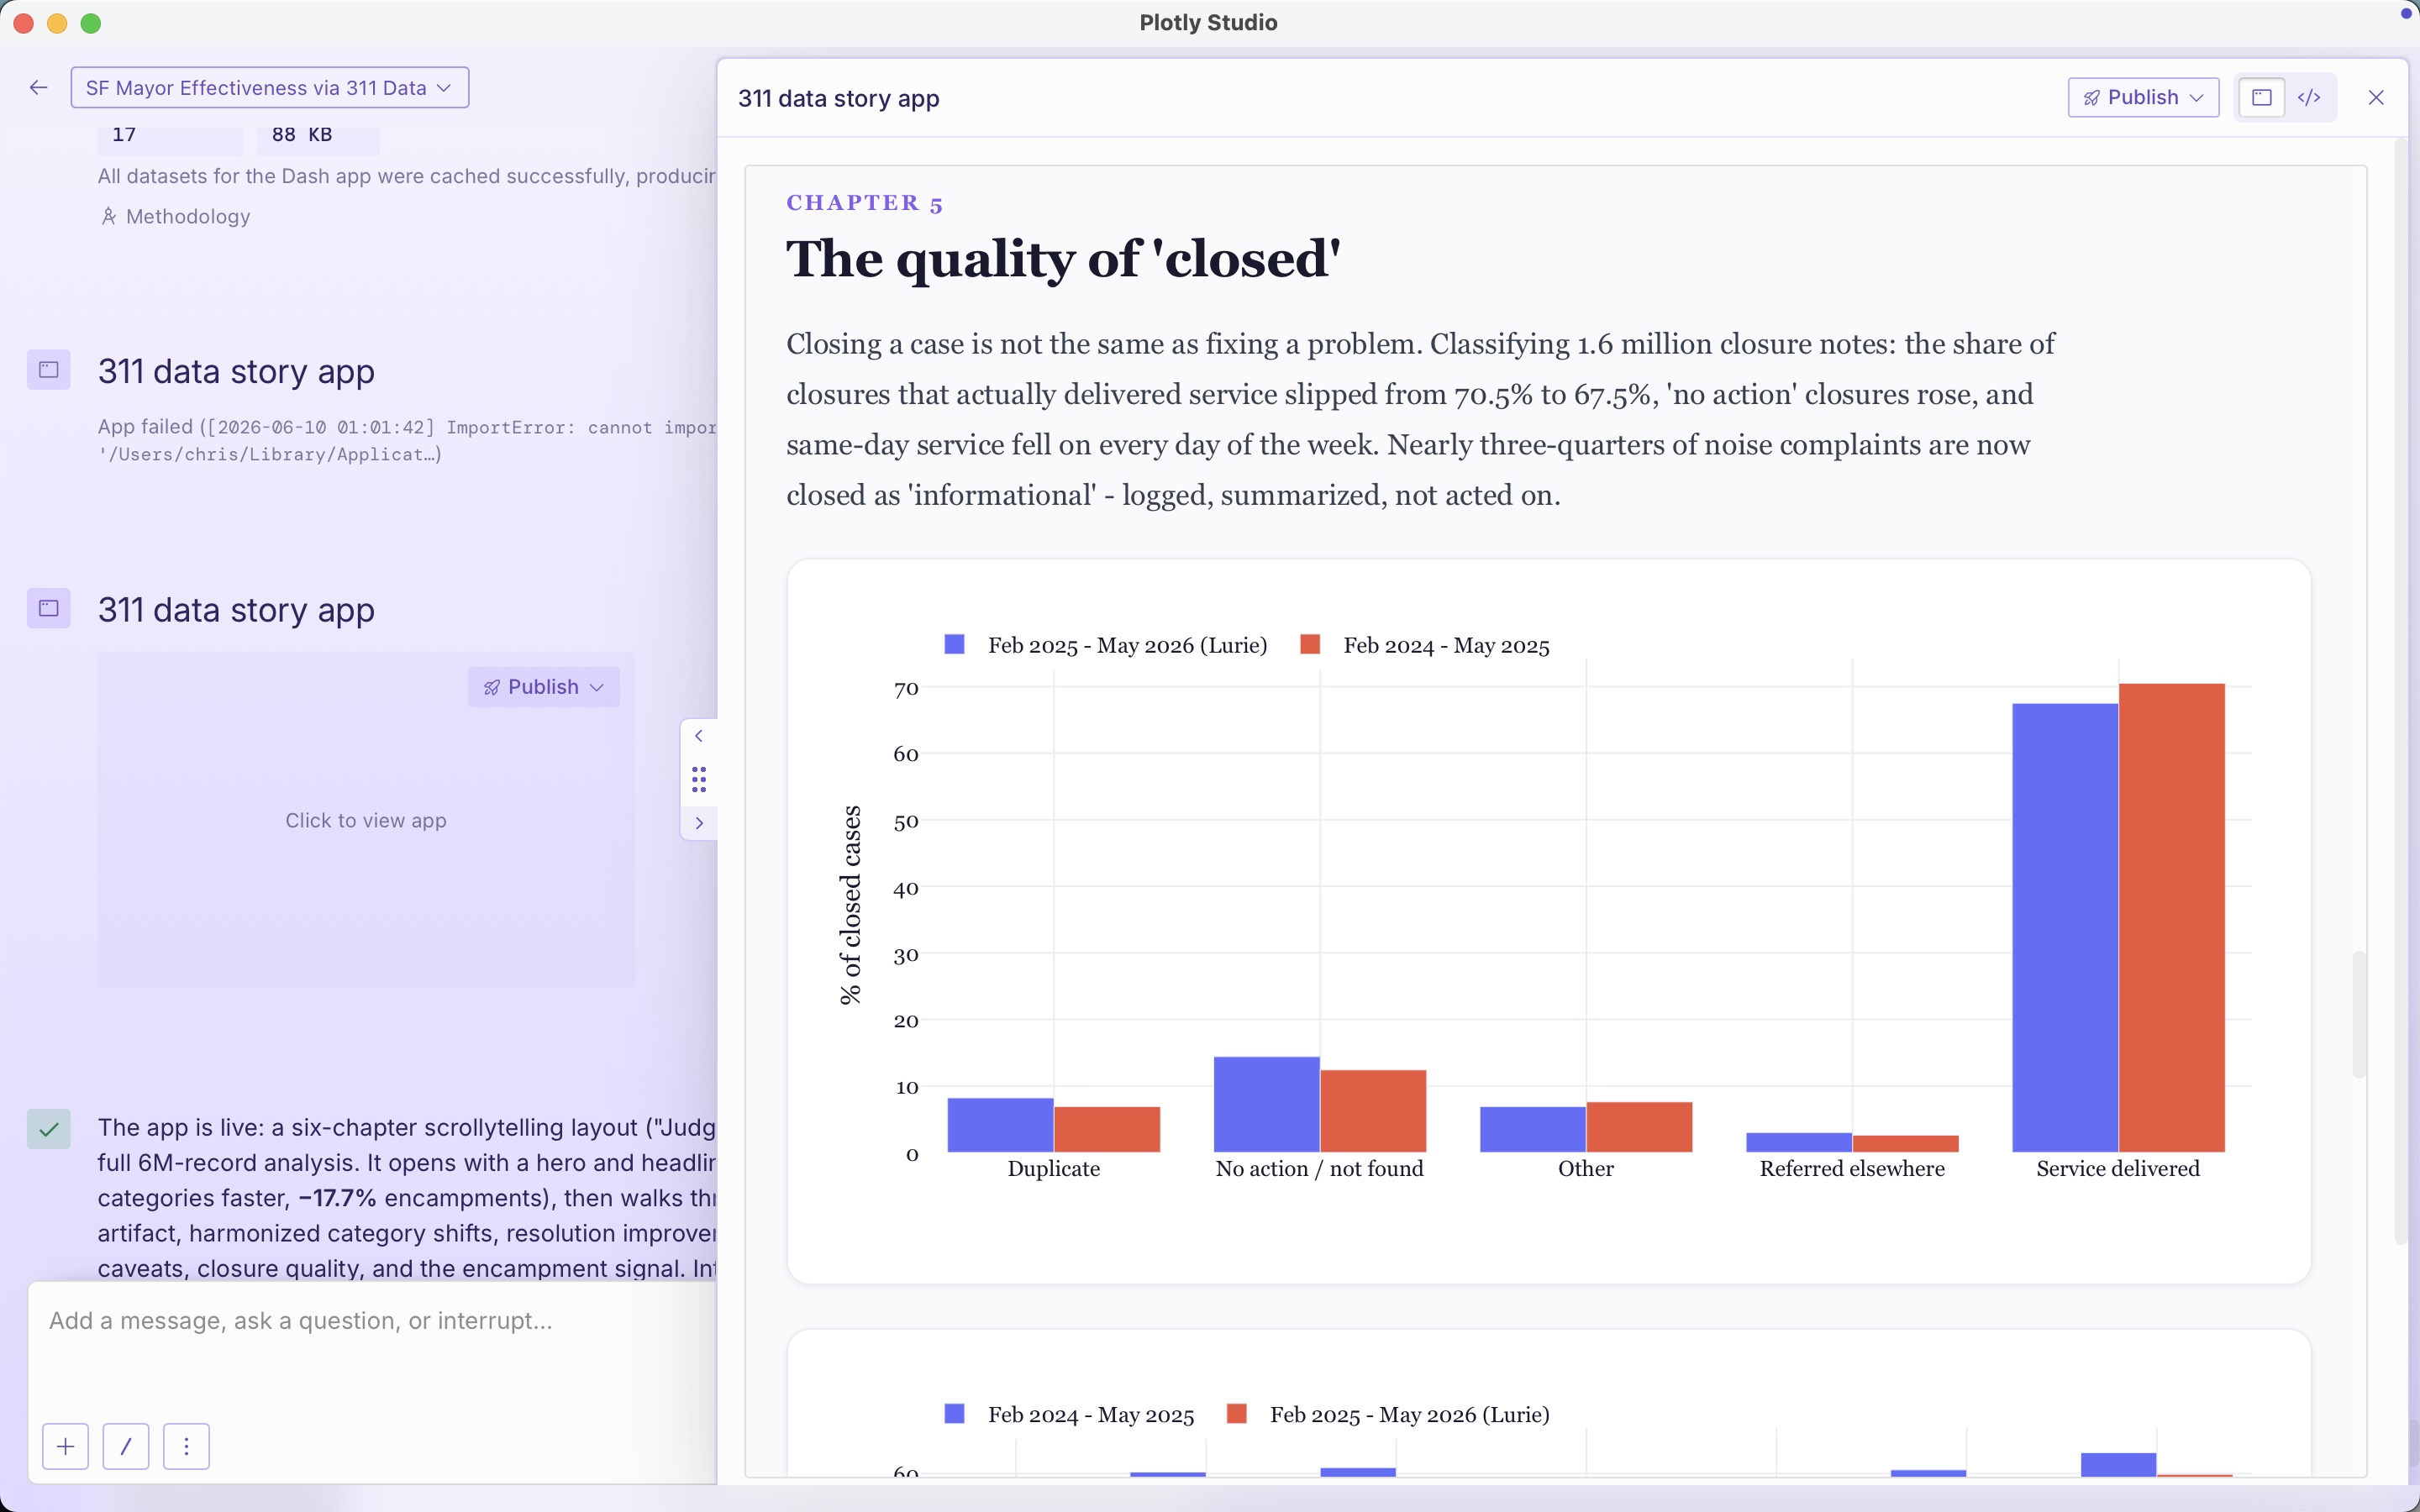The width and height of the screenshot is (2420, 1512).
Task: Click the macOS yellow minimize window button
Action: pos(57,23)
